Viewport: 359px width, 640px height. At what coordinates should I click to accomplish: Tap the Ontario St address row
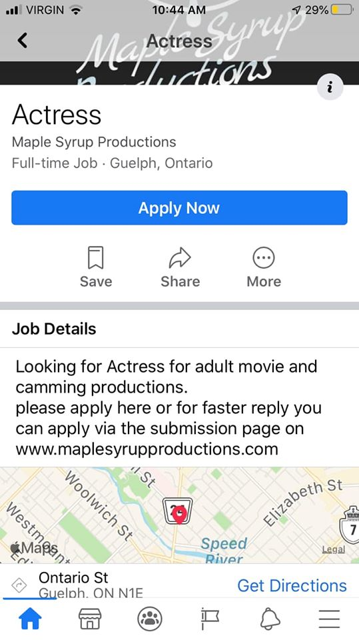pos(180,581)
